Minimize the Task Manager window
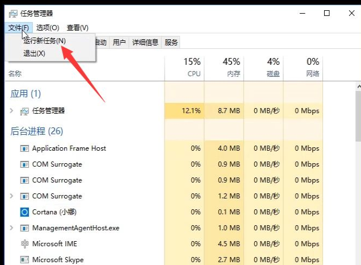The width and height of the screenshot is (361, 265). [x=303, y=14]
